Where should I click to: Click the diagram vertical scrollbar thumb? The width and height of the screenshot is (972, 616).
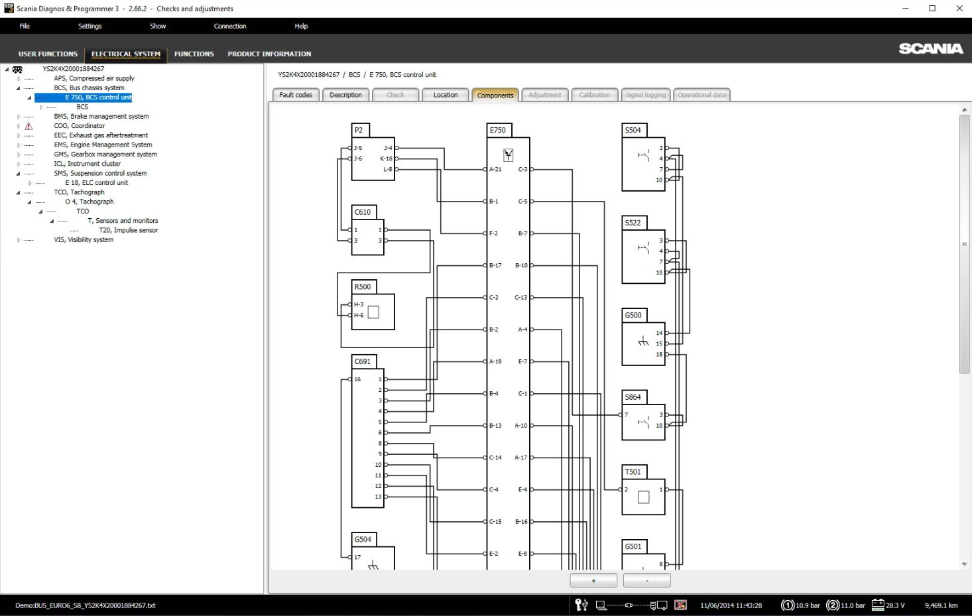coord(964,244)
